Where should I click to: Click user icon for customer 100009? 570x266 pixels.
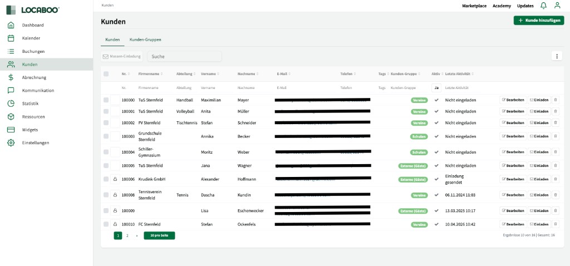point(115,210)
